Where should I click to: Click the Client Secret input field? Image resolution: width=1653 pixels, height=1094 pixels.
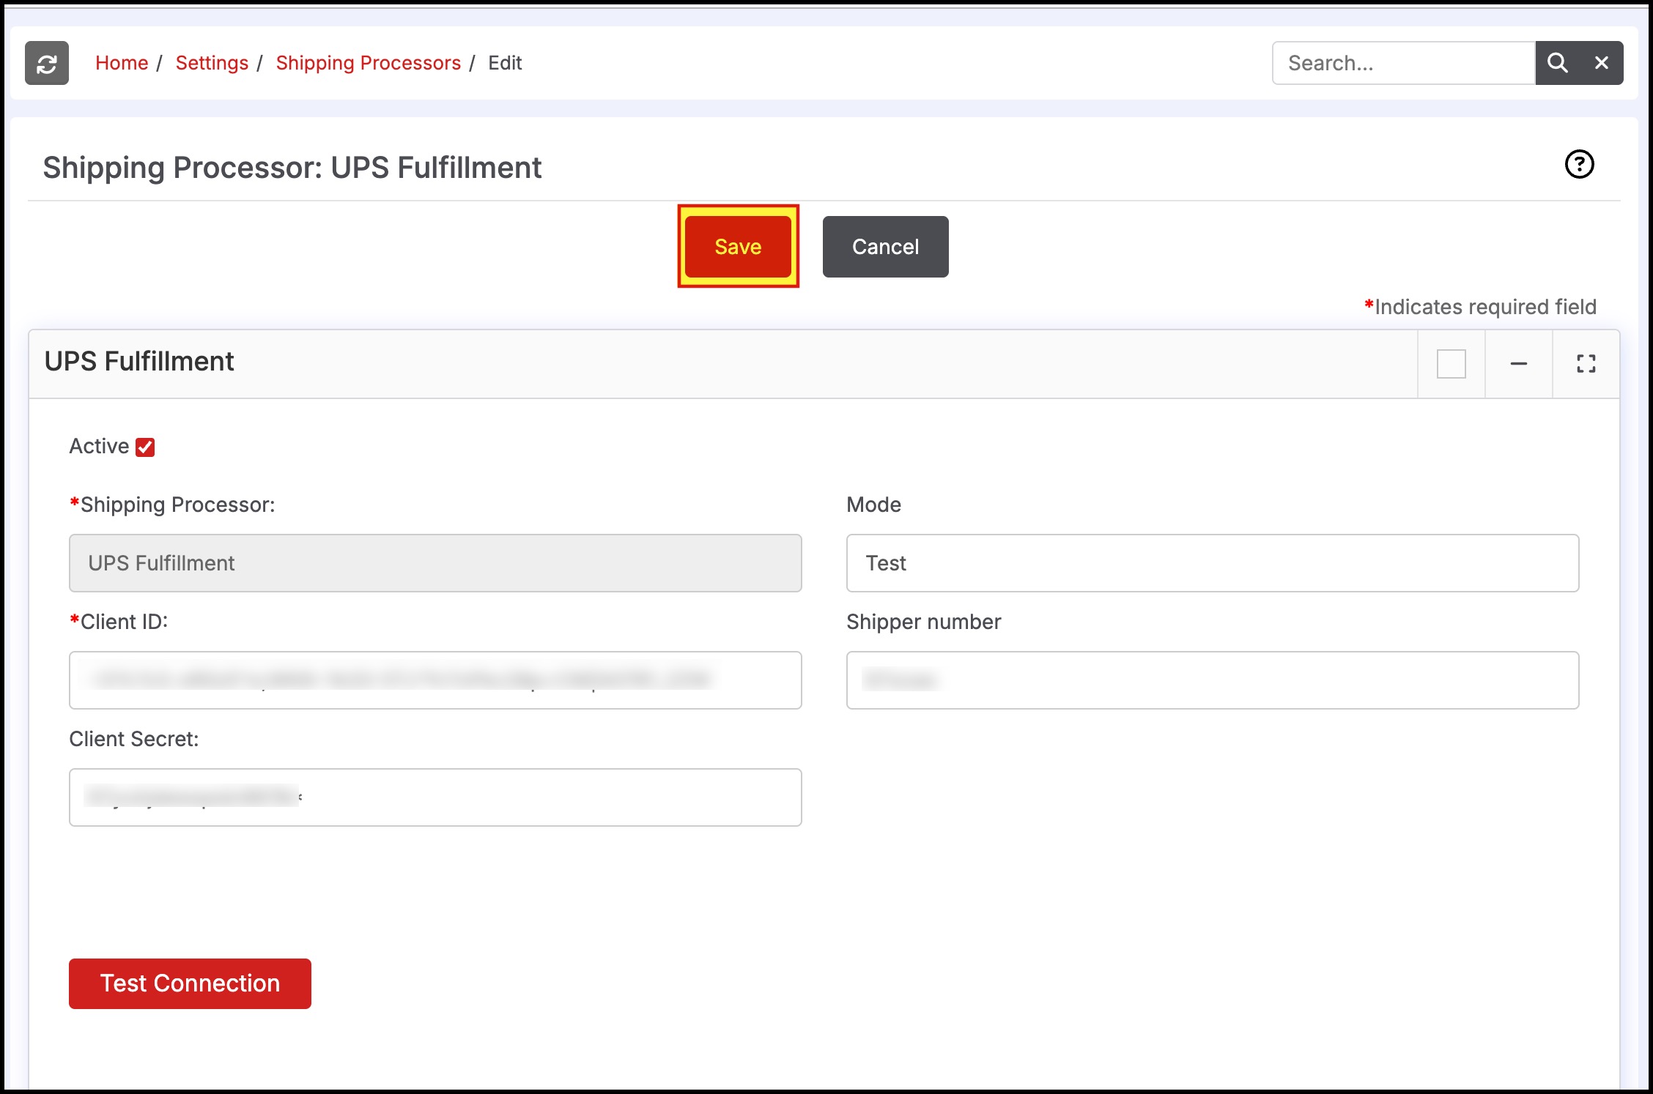coord(435,797)
